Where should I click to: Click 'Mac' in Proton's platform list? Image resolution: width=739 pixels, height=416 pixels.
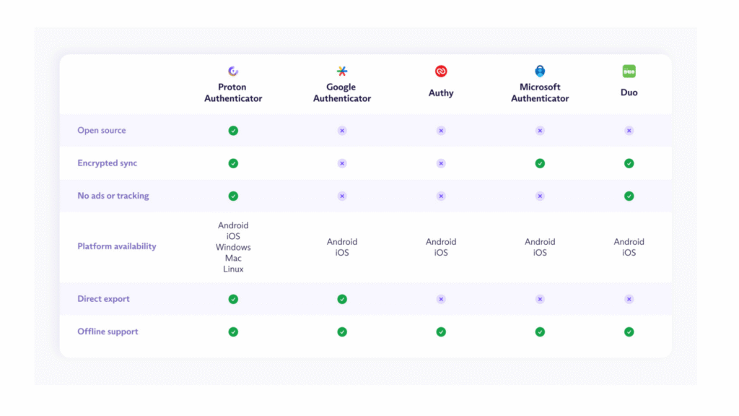(x=233, y=258)
